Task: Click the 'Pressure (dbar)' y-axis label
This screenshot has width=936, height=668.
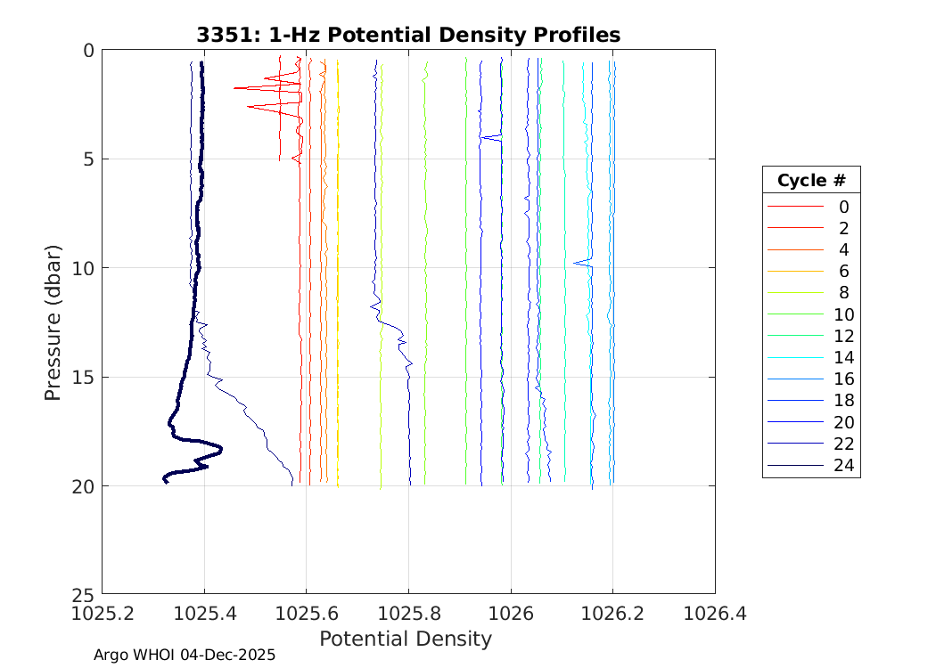Action: tap(53, 322)
